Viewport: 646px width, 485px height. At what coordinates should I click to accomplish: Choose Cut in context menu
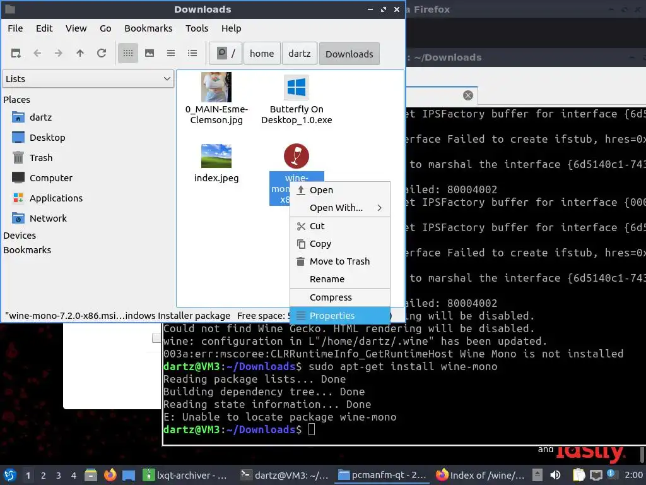340,226
